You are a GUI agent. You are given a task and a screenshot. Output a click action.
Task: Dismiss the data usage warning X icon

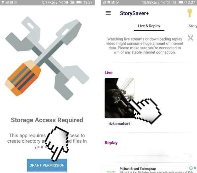pyautogui.click(x=190, y=38)
